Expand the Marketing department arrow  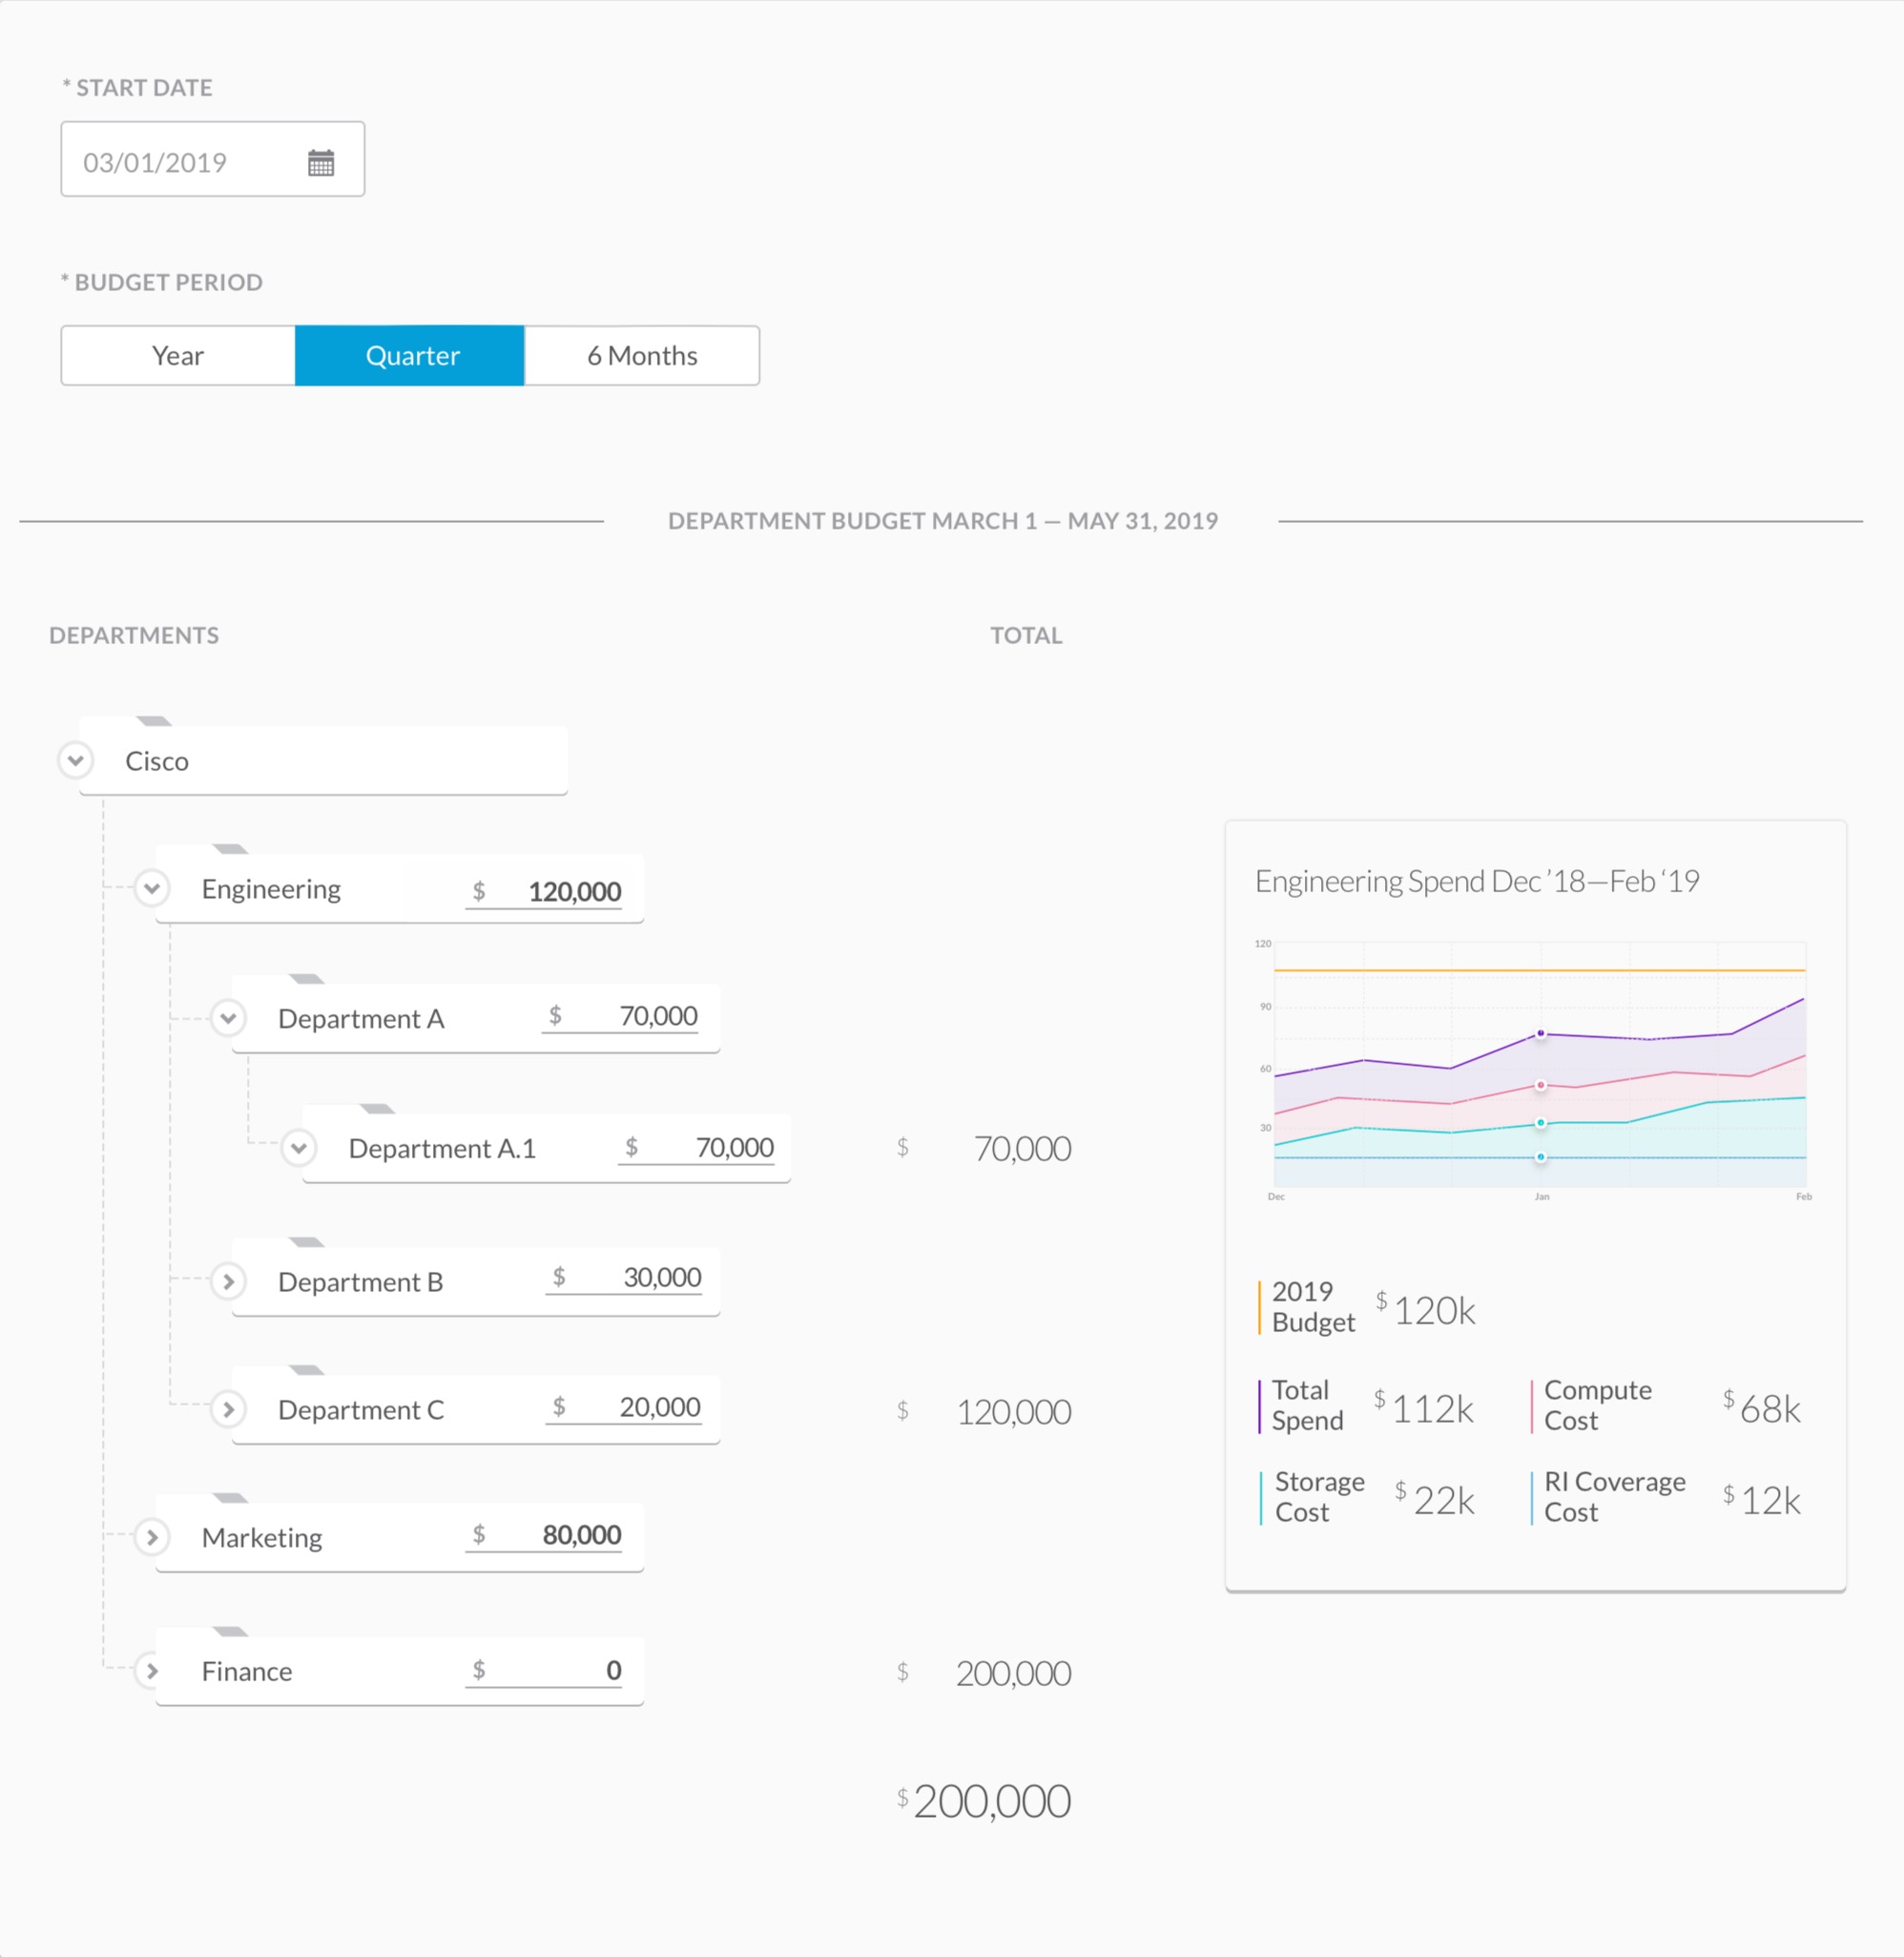pyautogui.click(x=152, y=1538)
